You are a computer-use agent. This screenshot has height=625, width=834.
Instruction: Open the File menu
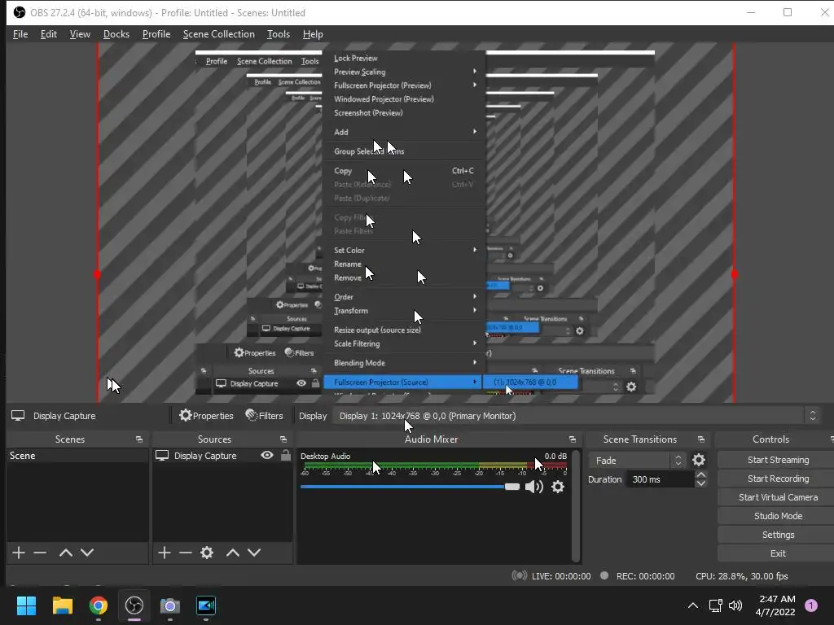point(20,34)
